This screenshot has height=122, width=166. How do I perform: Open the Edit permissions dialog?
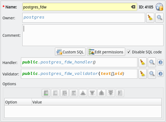click(106, 52)
